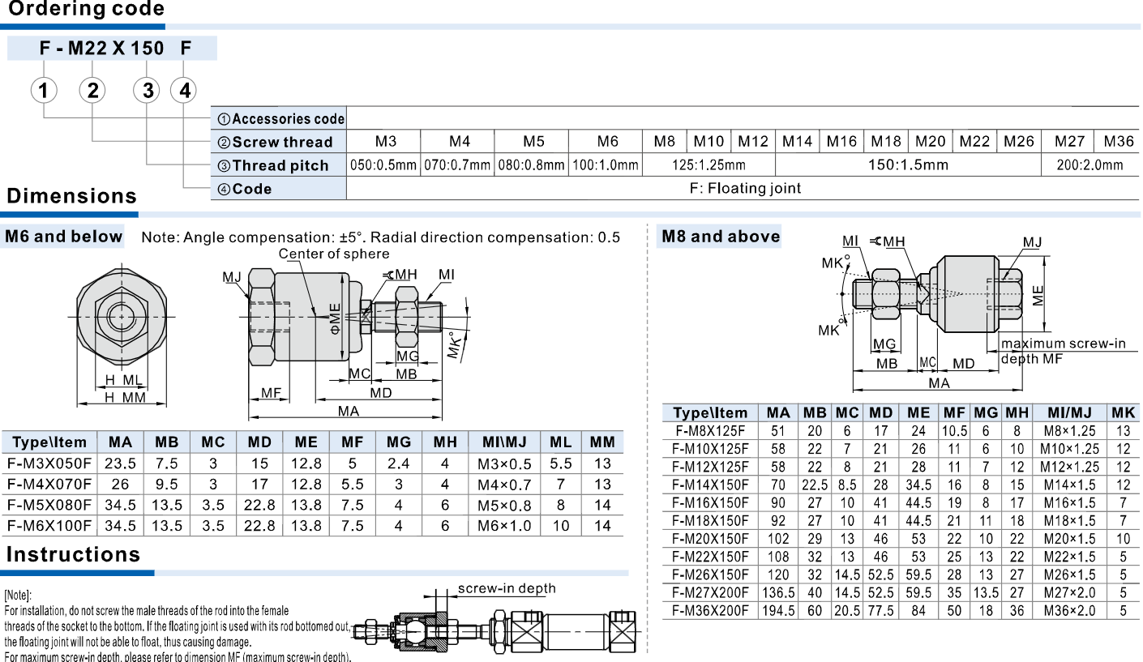Click the circled number 4 marker
This screenshot has height=662, width=1143.
coord(184,90)
